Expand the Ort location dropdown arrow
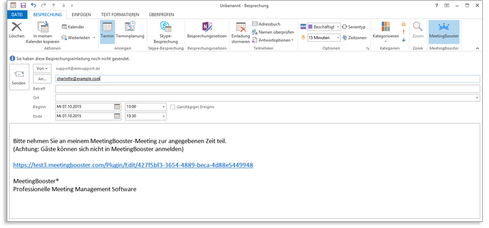Screen dimensions: 489x228 point(477,98)
